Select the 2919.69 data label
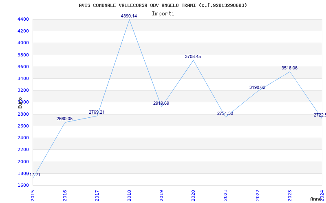The height and width of the screenshot is (203, 326). pyautogui.click(x=161, y=103)
